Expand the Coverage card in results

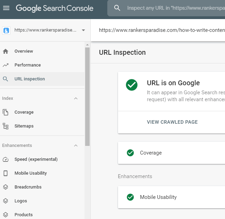click(x=171, y=153)
